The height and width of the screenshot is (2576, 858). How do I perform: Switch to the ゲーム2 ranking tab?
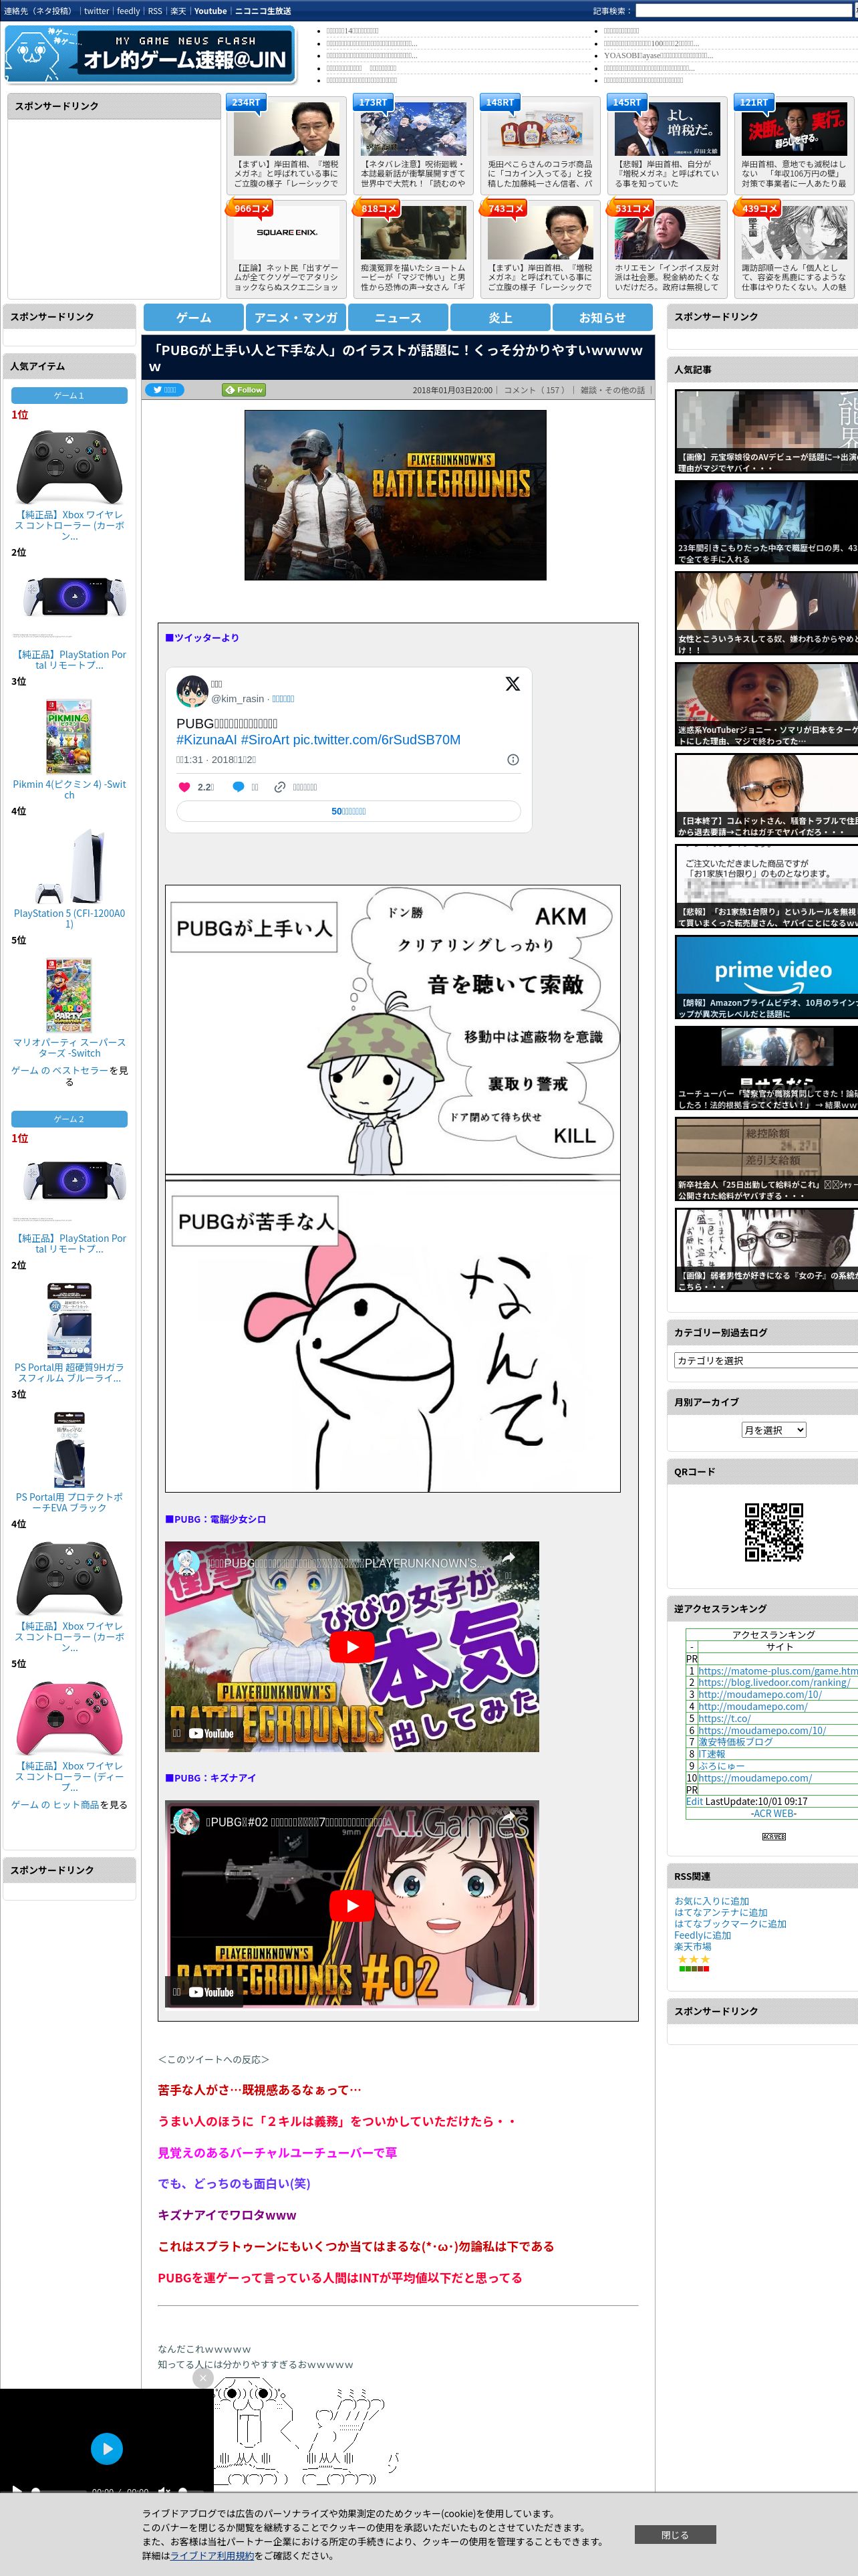[x=69, y=1119]
